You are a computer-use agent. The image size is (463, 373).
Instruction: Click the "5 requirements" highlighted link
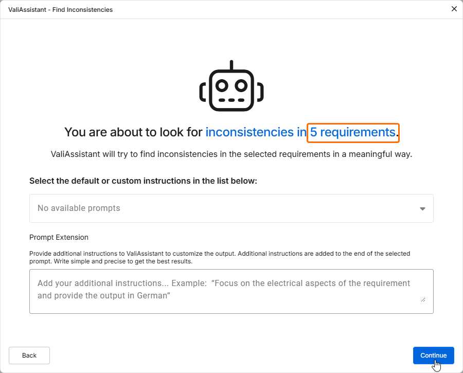coord(353,132)
